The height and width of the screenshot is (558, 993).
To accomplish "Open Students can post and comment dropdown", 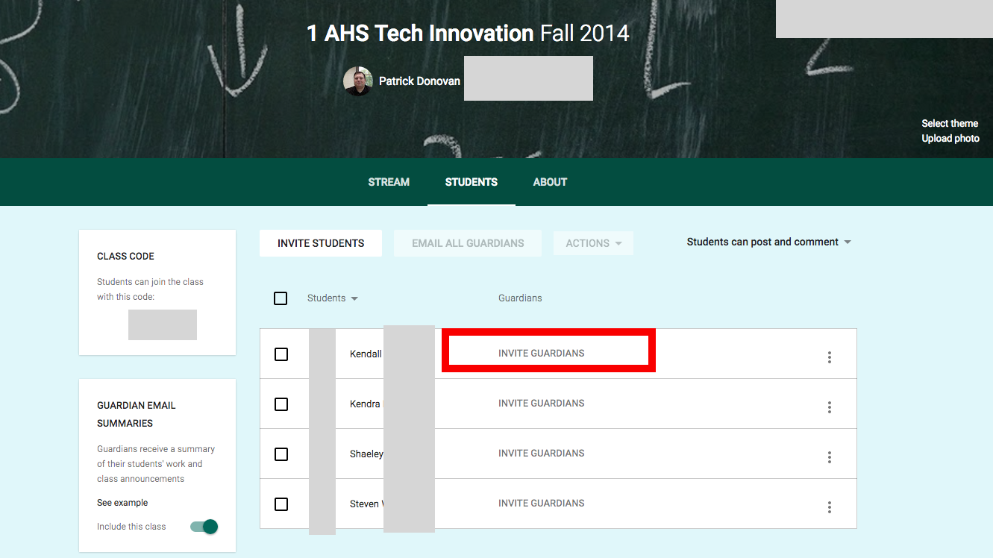I will [768, 242].
